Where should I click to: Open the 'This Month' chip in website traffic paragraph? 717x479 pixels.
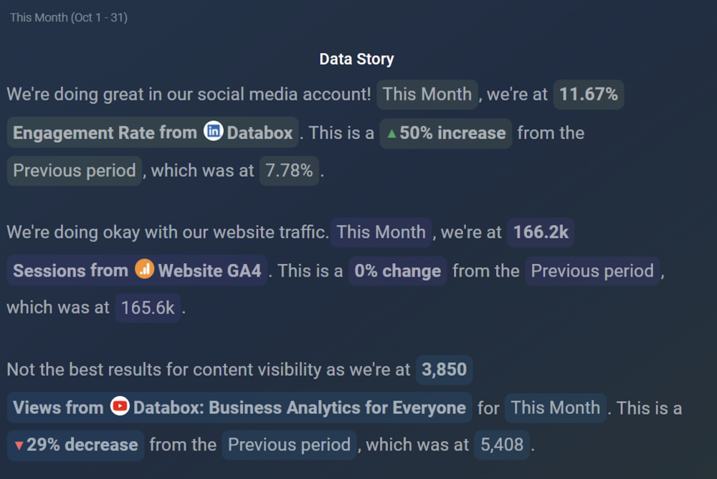click(x=381, y=232)
